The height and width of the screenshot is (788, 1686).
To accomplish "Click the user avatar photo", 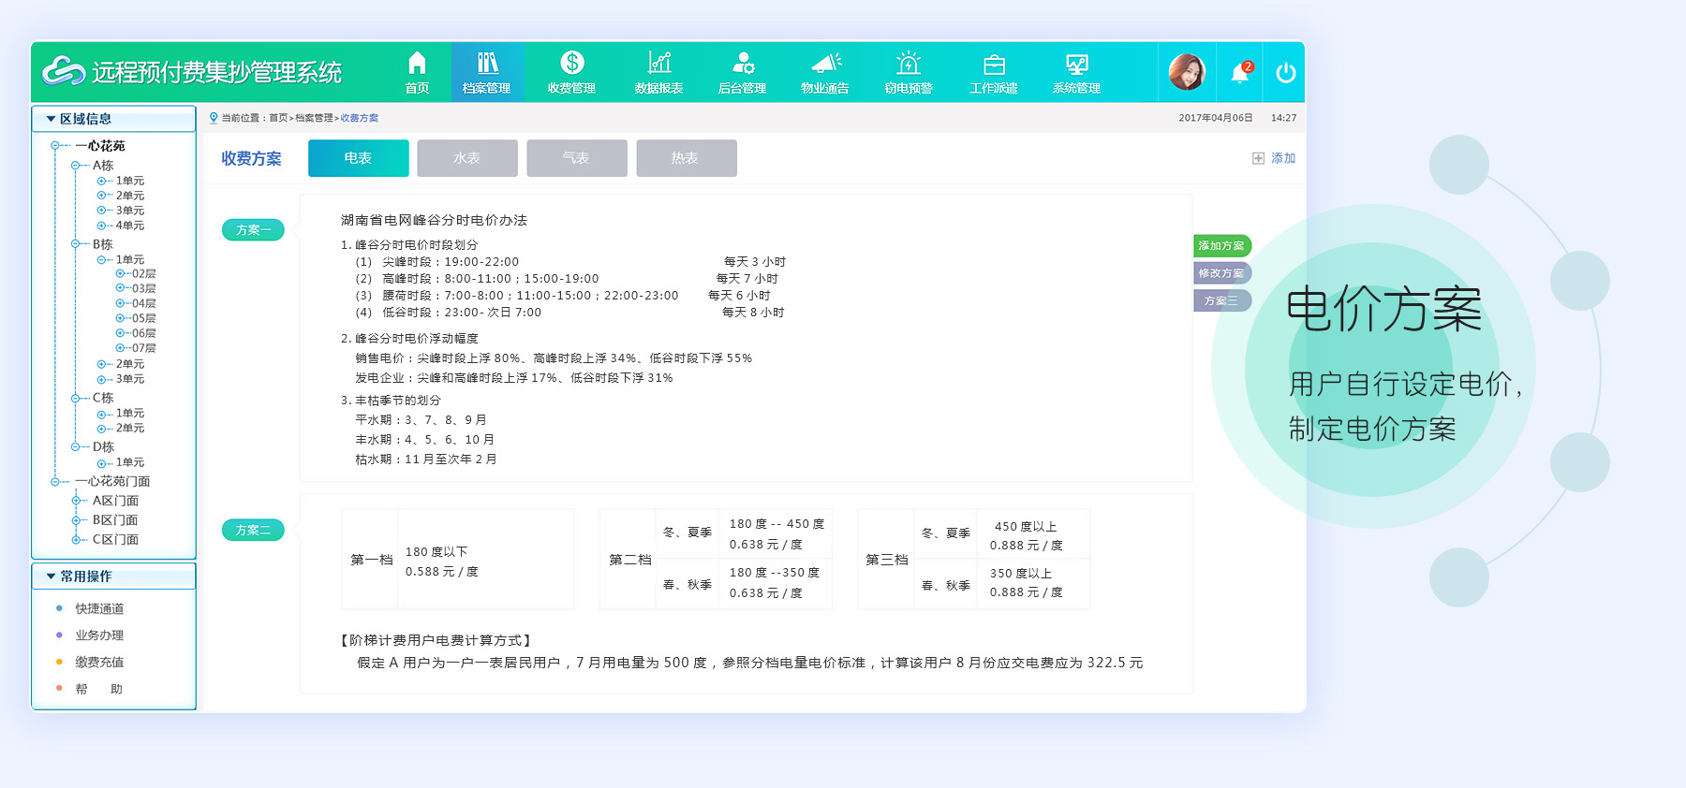I will 1187,72.
